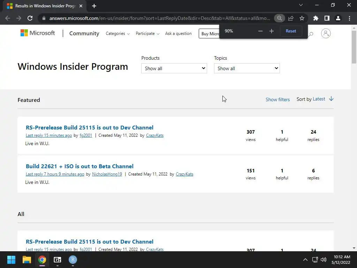357x268 pixels.
Task: Decrease zoom with the minus button
Action: (260, 31)
